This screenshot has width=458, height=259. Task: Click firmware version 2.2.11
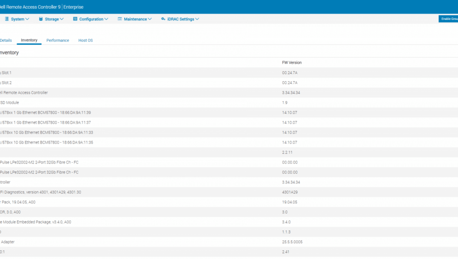click(x=287, y=152)
